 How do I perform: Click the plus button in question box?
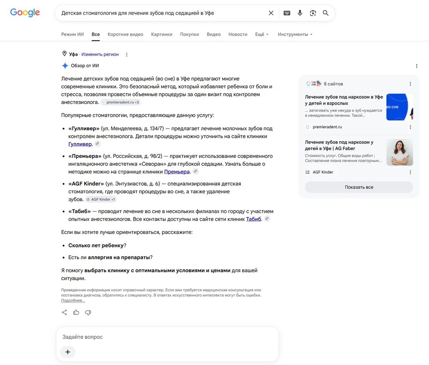(68, 352)
